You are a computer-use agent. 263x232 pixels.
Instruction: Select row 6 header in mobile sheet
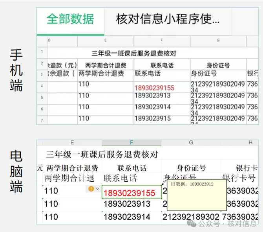(42, 110)
